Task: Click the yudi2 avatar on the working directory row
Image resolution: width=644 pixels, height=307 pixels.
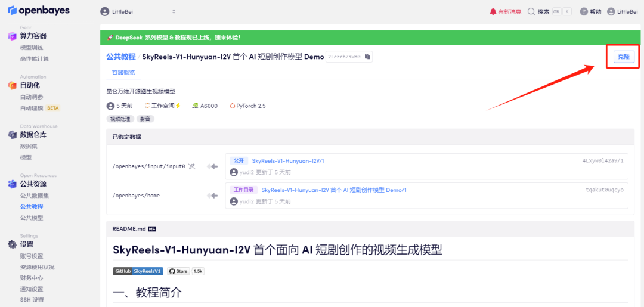Action: click(x=234, y=201)
